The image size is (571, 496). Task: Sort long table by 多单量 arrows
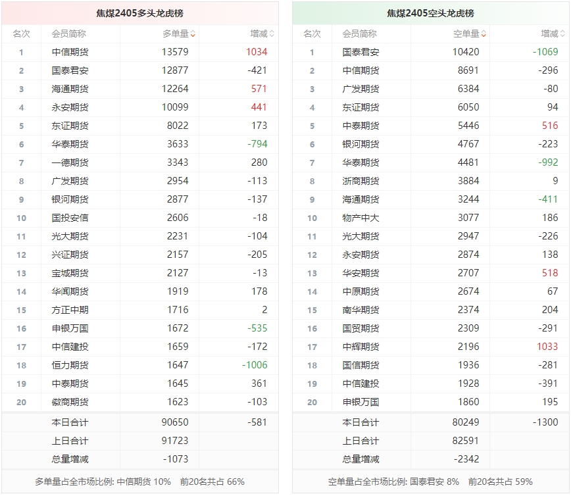[x=193, y=34]
